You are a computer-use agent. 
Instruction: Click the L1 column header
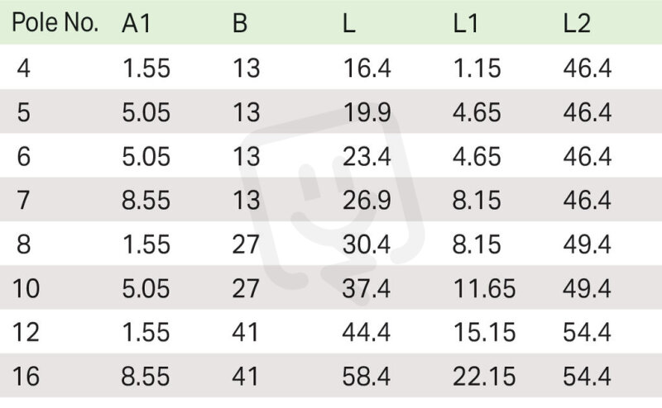(x=466, y=23)
